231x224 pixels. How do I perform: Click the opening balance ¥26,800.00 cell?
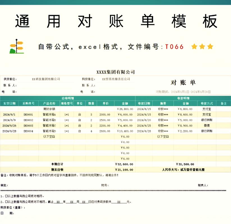pos(125,109)
